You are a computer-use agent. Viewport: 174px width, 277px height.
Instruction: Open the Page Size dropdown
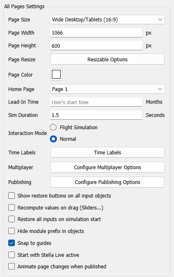tap(107, 20)
